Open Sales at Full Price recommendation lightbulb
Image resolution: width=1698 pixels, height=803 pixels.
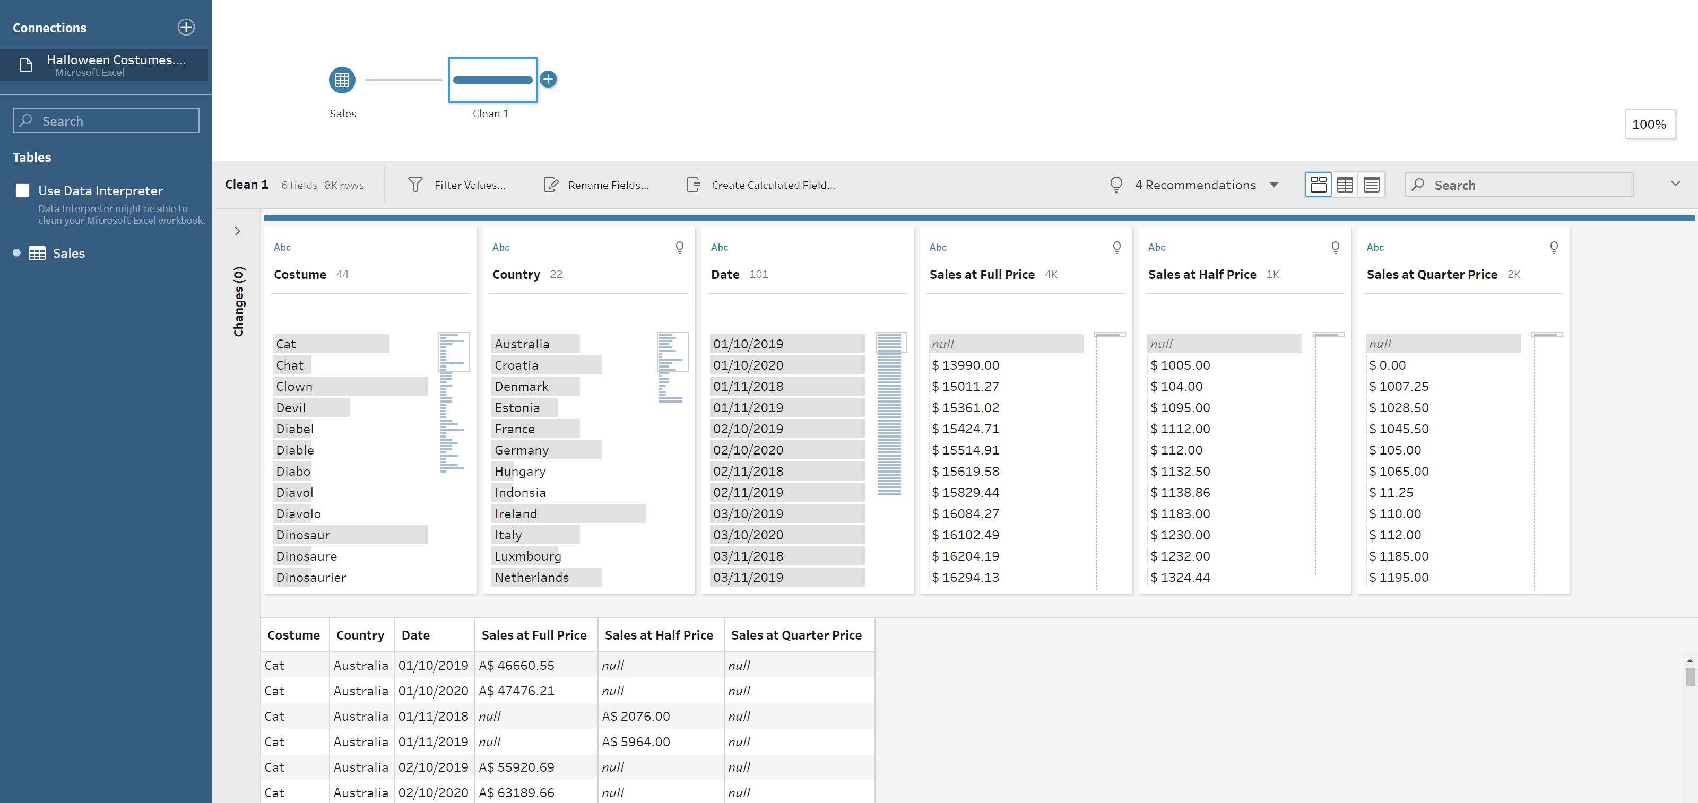pyautogui.click(x=1116, y=247)
